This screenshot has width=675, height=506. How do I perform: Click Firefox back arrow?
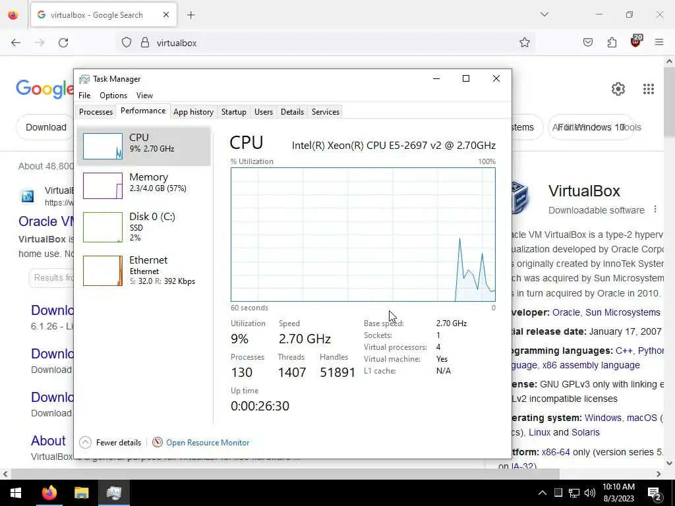coord(16,43)
